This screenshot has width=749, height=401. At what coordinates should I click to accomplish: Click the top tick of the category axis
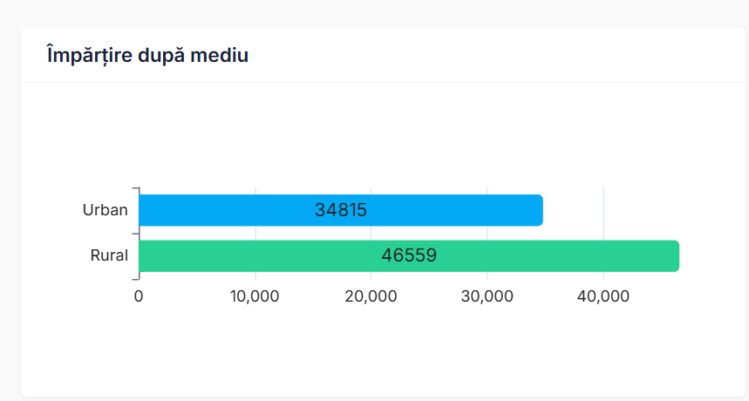click(x=135, y=187)
